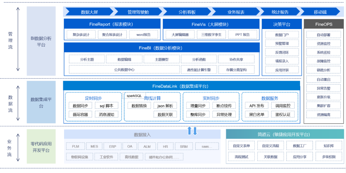The height and width of the screenshot is (173, 346).
Task: Click the blue up-down sync arrows icon
Action: coord(192,131)
